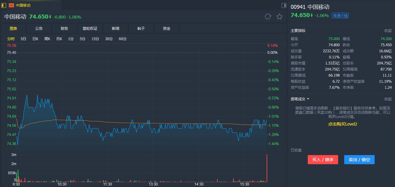Switch chart to 日K period
The height and width of the screenshot is (187, 395).
35,39
